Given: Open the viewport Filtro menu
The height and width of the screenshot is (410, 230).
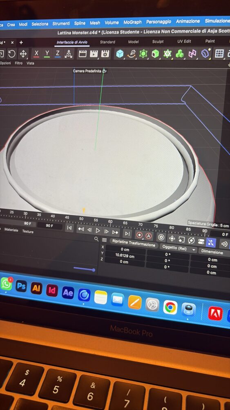Looking at the screenshot, I should pyautogui.click(x=18, y=63).
